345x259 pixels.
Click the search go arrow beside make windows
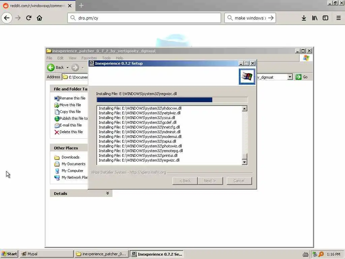[271, 18]
